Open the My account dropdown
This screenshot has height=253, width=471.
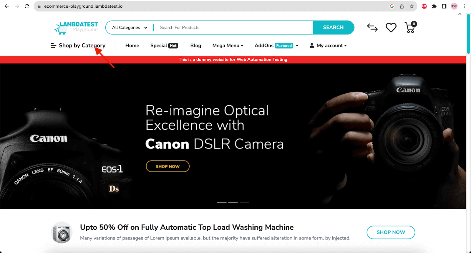click(x=328, y=46)
